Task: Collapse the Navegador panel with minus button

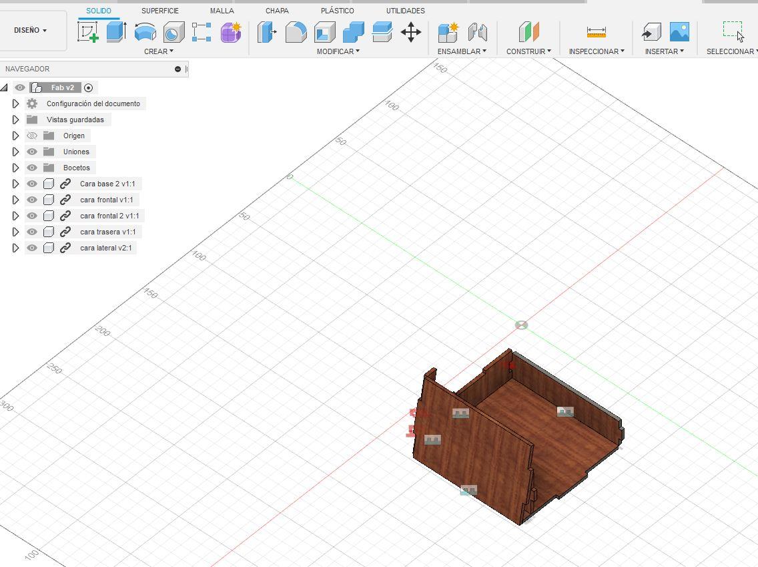Action: 178,69
